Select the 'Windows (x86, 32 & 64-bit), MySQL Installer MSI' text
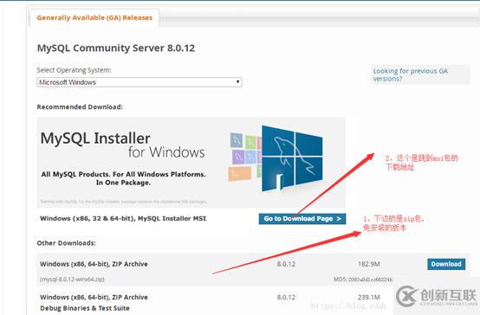This screenshot has width=480, height=315. click(x=123, y=218)
